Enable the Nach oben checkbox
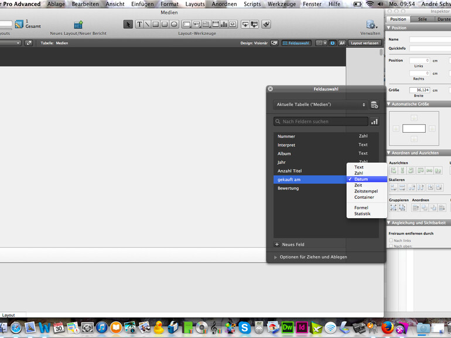The image size is (451, 338). (x=391, y=246)
